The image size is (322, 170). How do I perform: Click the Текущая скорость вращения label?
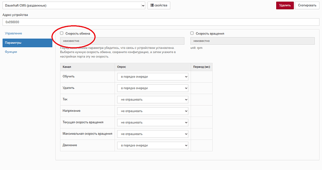pos(83,122)
